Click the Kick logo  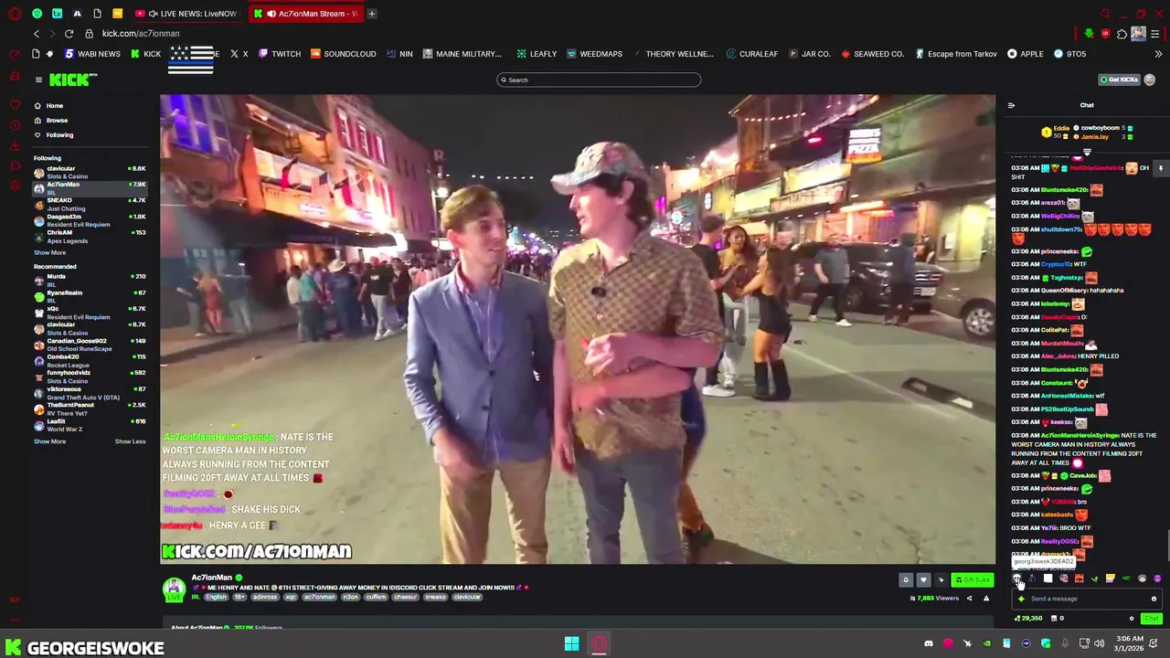(74, 80)
